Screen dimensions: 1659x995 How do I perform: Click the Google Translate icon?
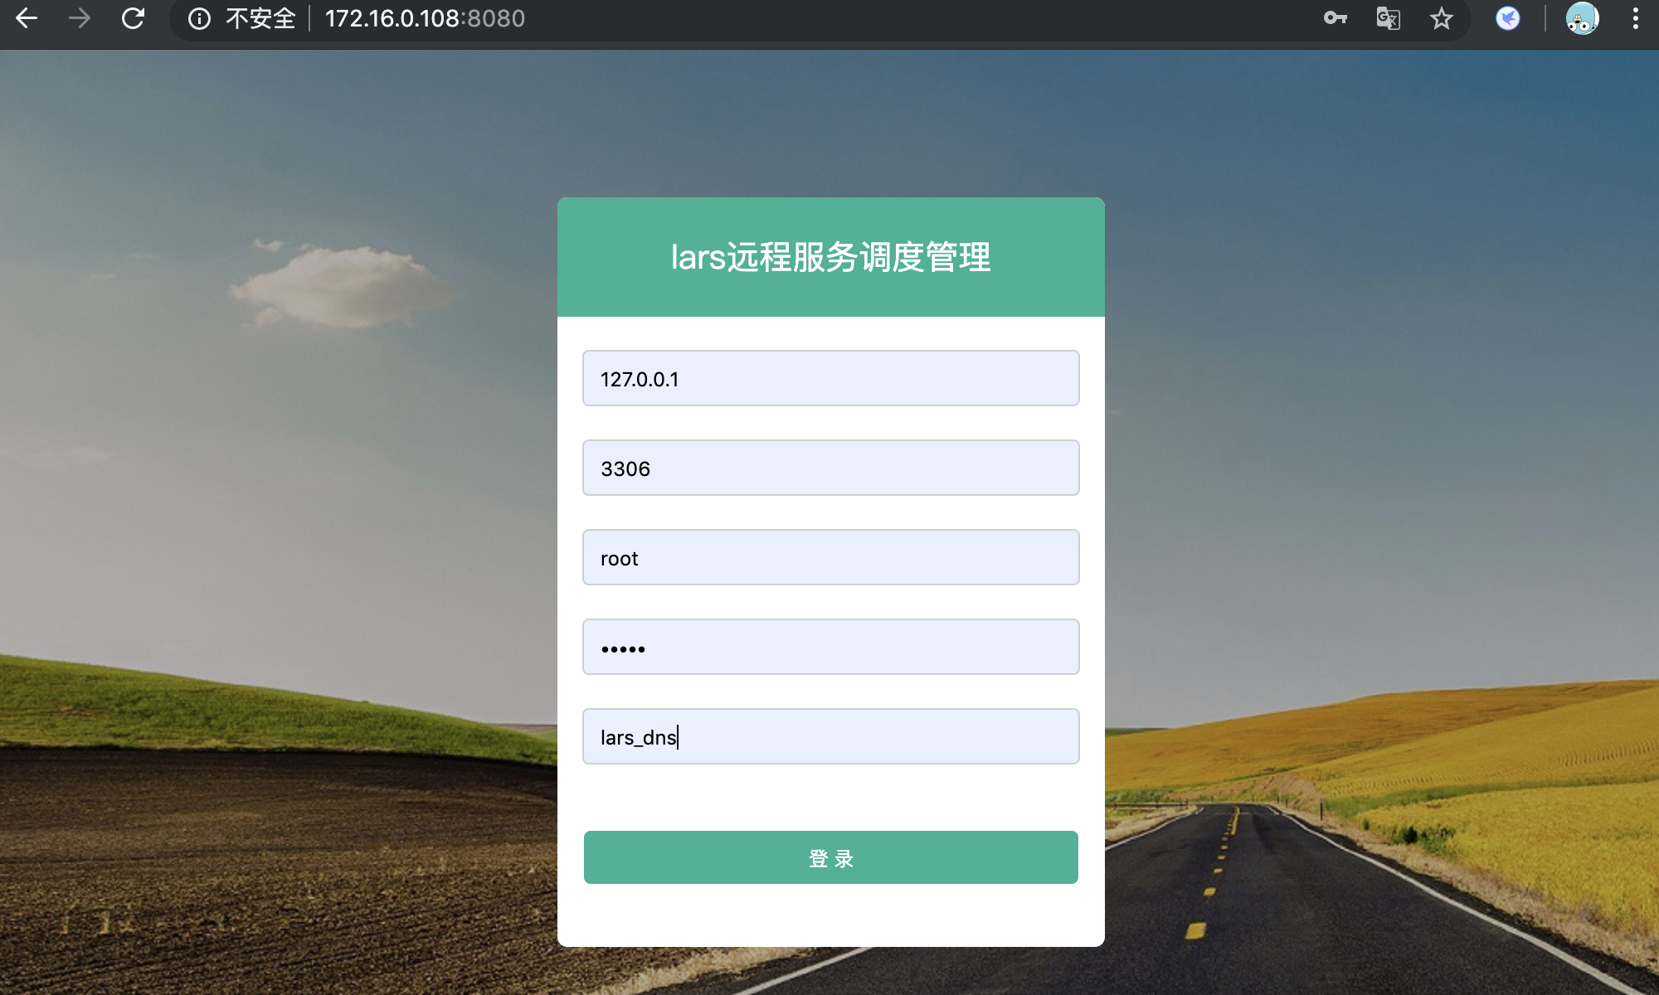coord(1388,18)
